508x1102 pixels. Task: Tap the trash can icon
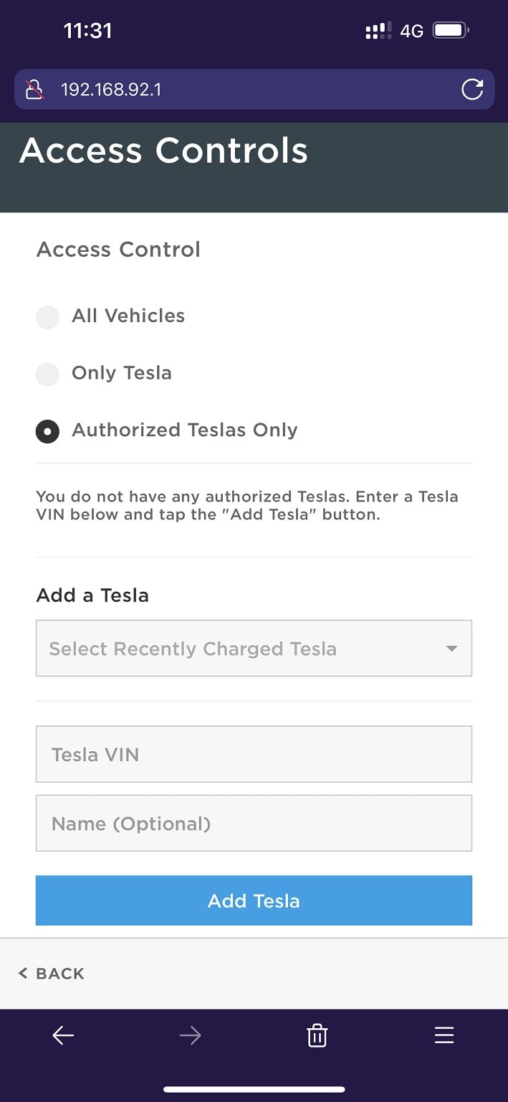tap(317, 1035)
